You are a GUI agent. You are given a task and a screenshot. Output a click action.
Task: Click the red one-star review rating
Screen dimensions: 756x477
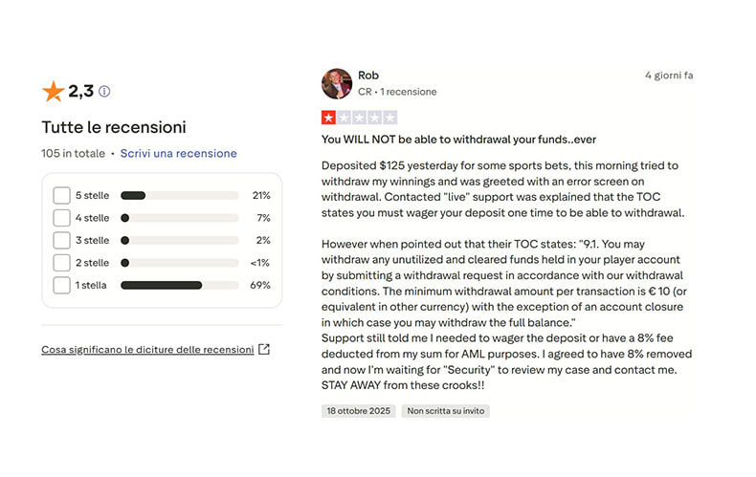328,118
